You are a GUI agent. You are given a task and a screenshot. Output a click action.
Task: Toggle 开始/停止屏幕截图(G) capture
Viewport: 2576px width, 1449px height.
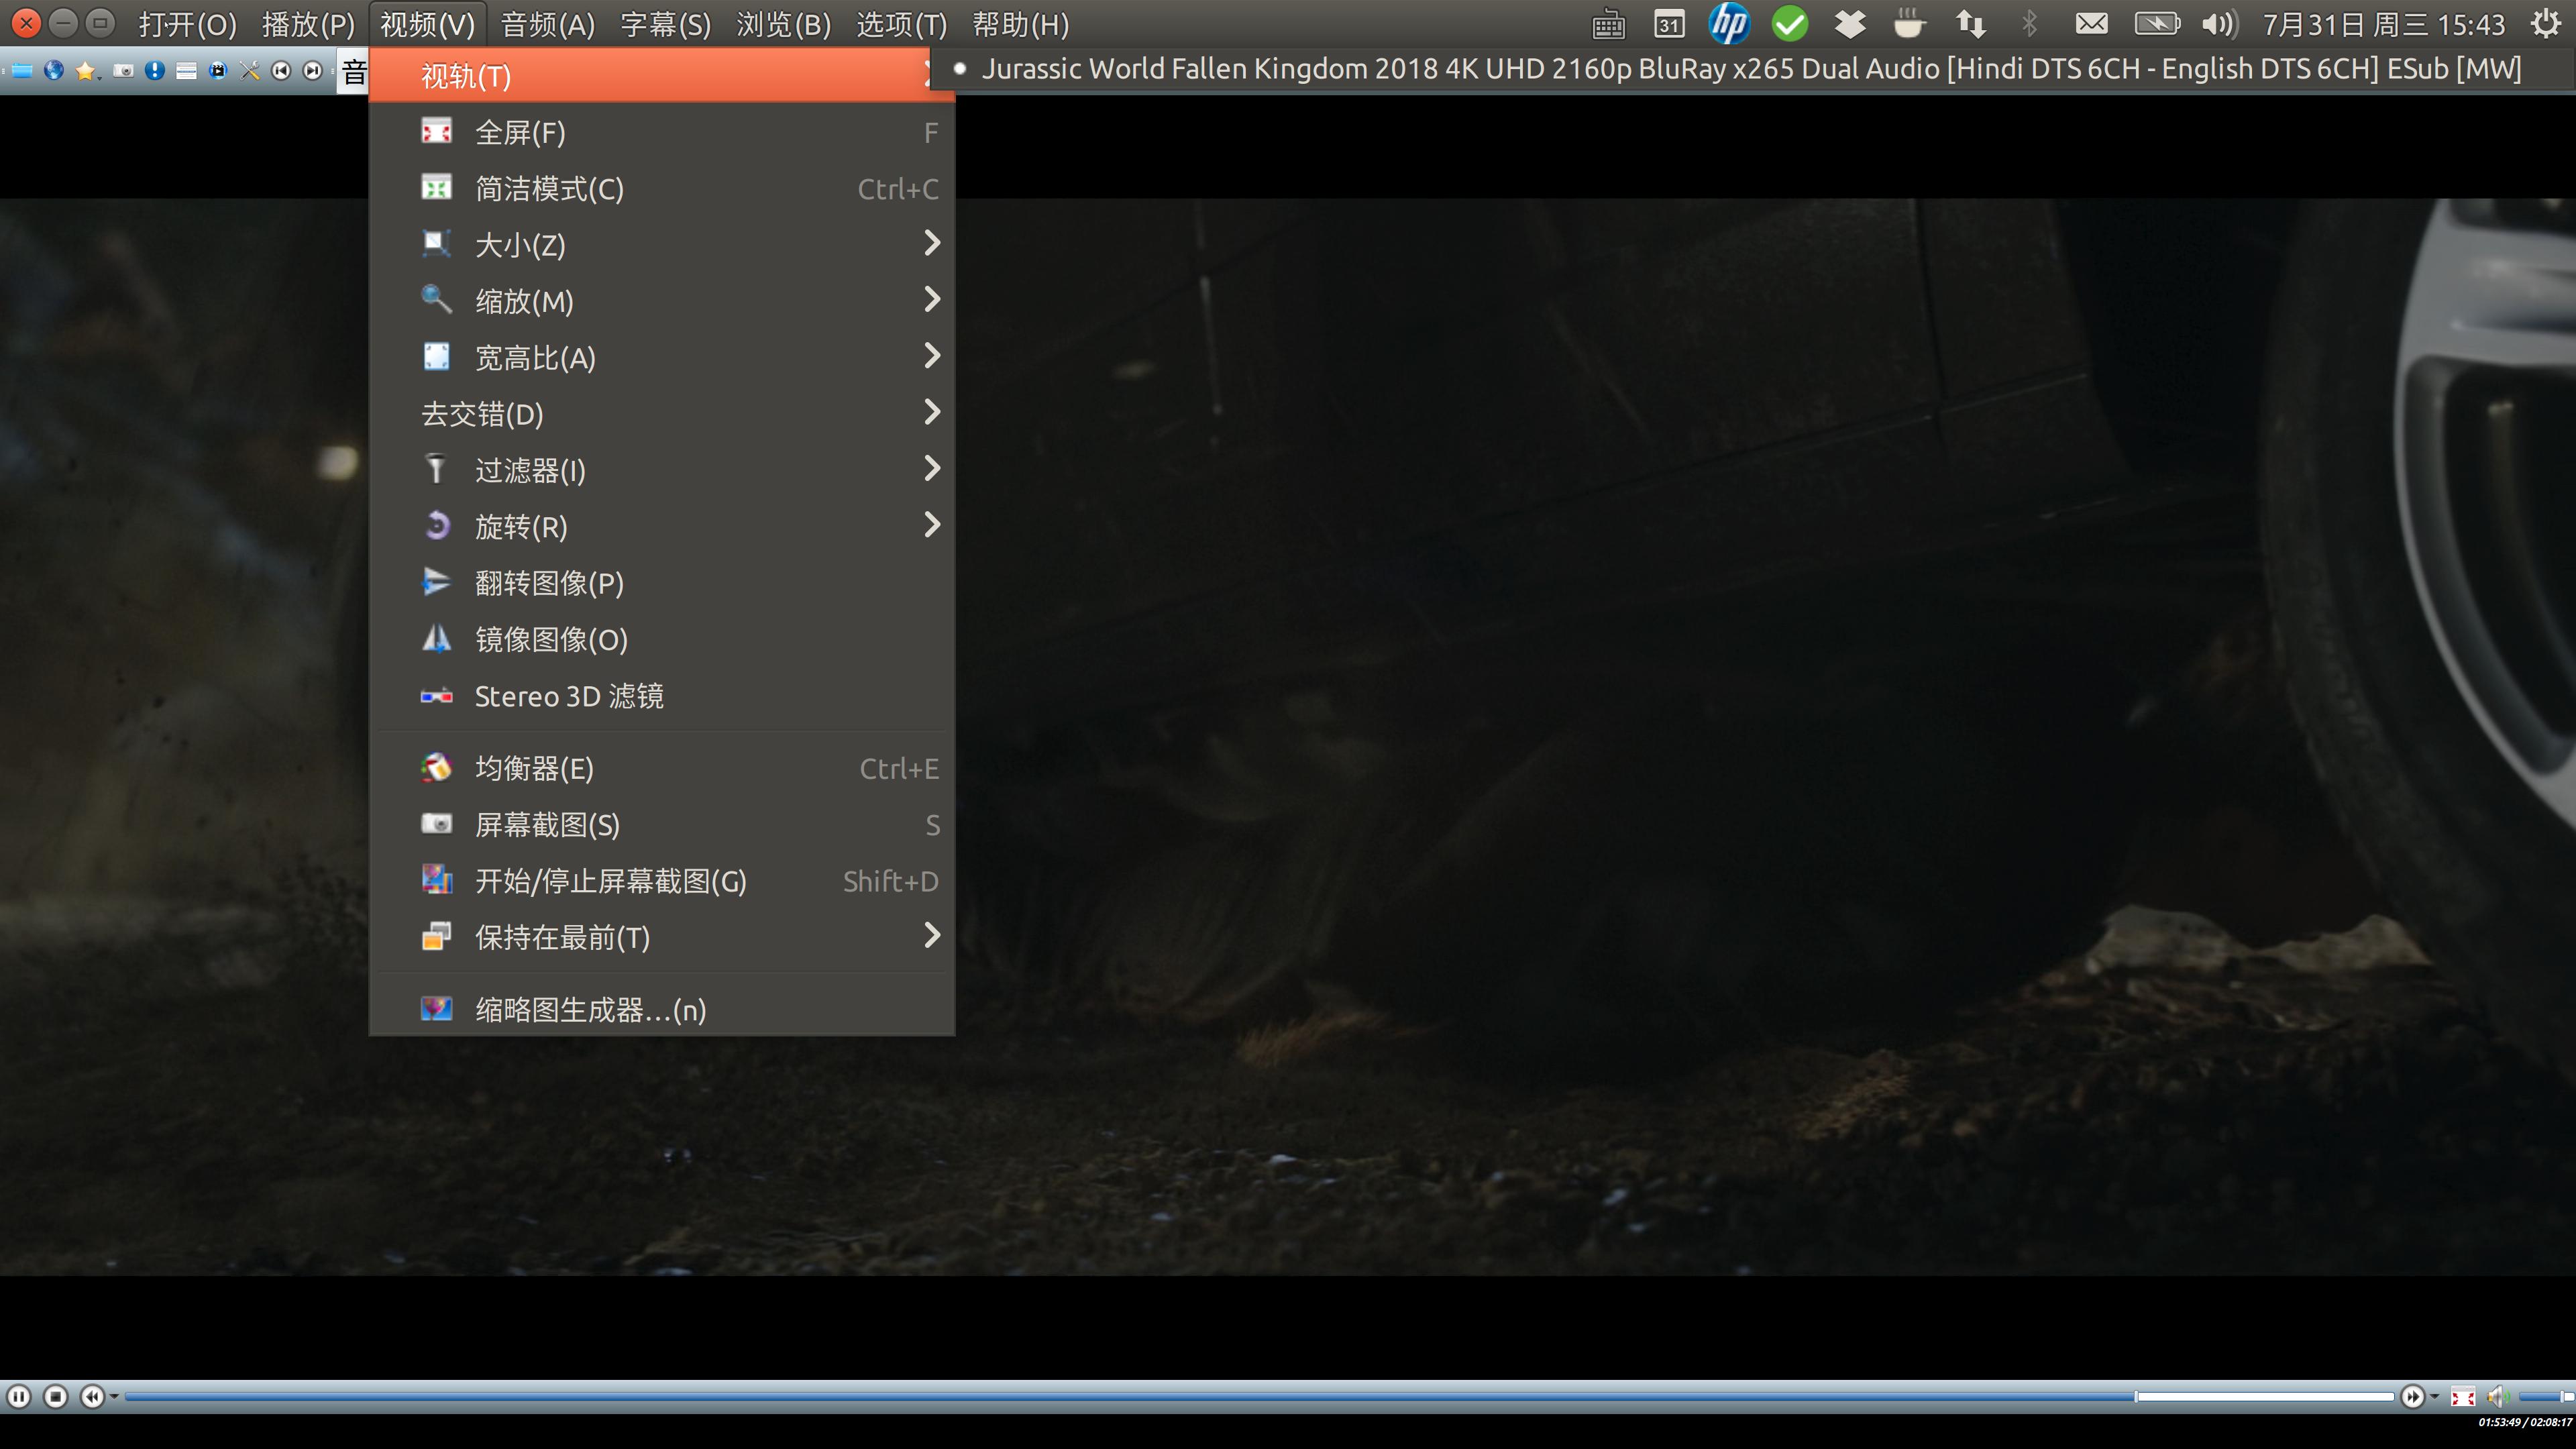(662, 881)
